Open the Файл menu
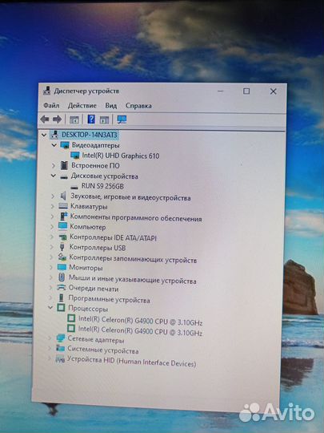 [51, 106]
